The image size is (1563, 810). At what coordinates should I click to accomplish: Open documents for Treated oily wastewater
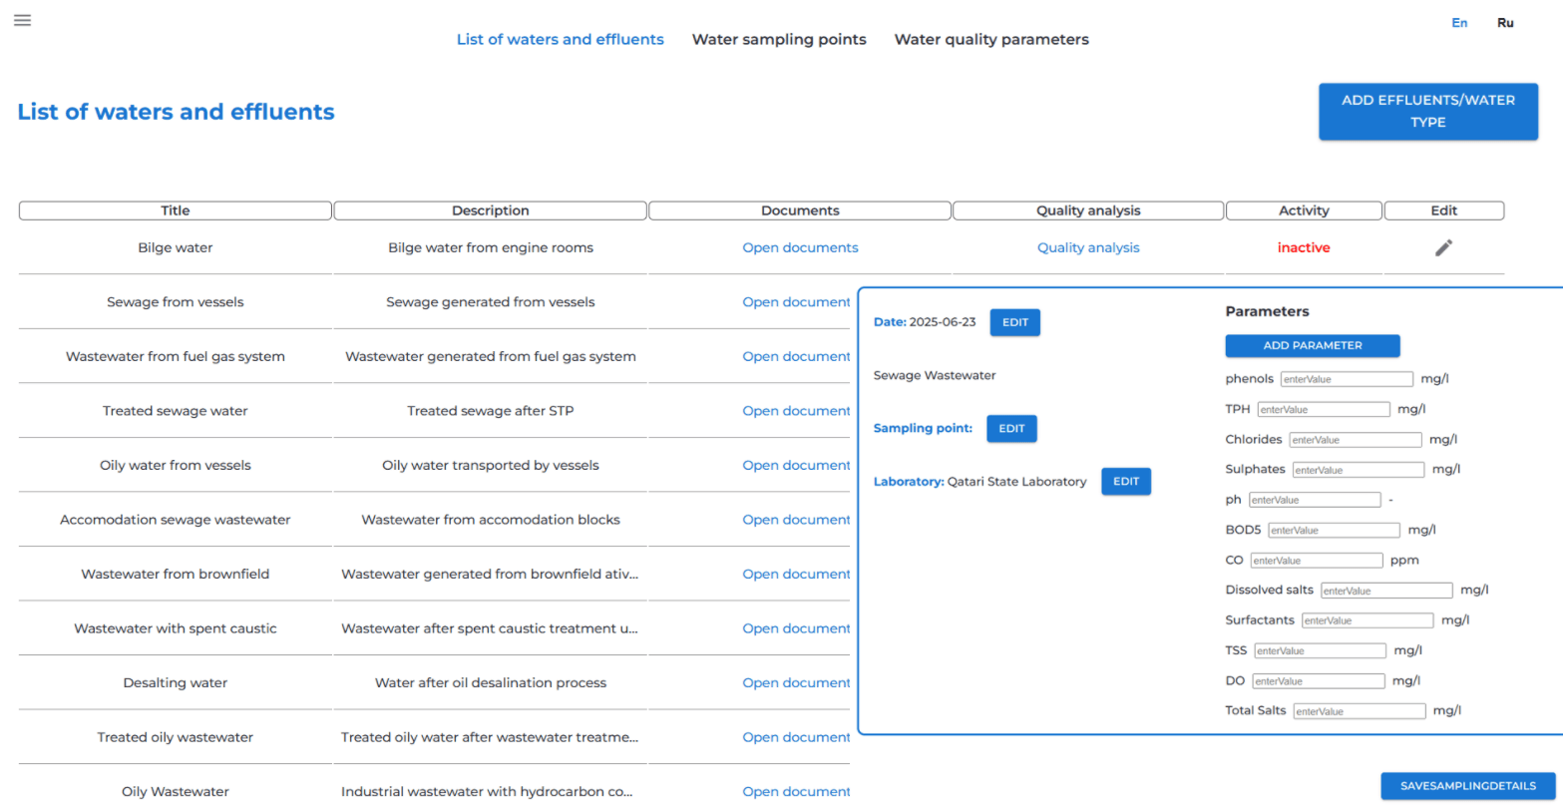tap(796, 737)
